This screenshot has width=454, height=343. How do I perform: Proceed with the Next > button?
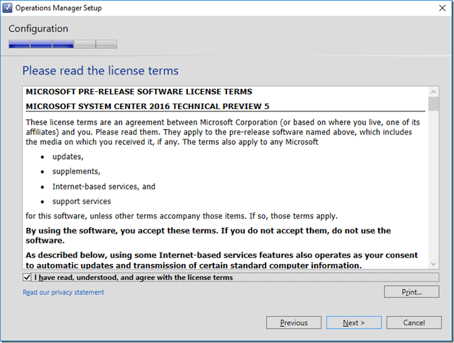(x=354, y=323)
